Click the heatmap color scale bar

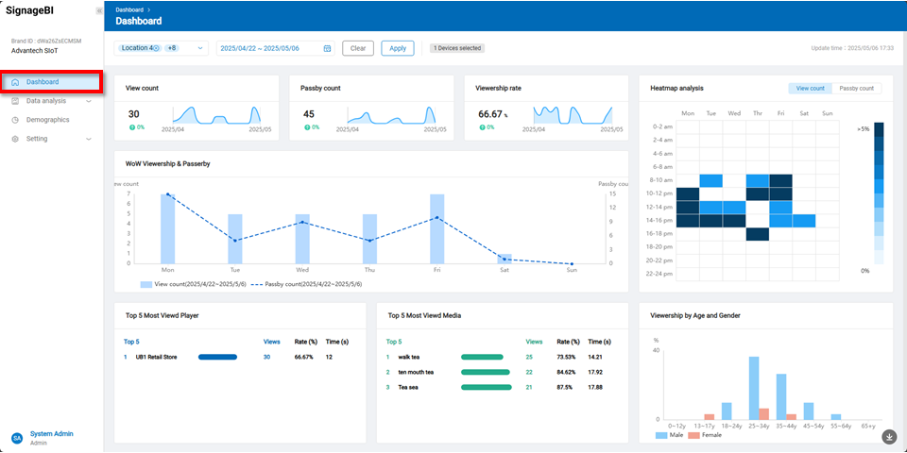(x=879, y=193)
